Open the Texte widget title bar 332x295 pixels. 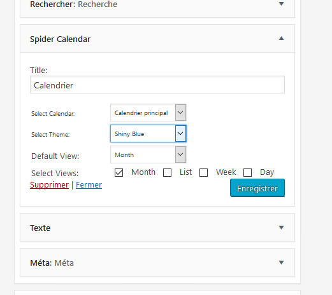click(x=157, y=228)
